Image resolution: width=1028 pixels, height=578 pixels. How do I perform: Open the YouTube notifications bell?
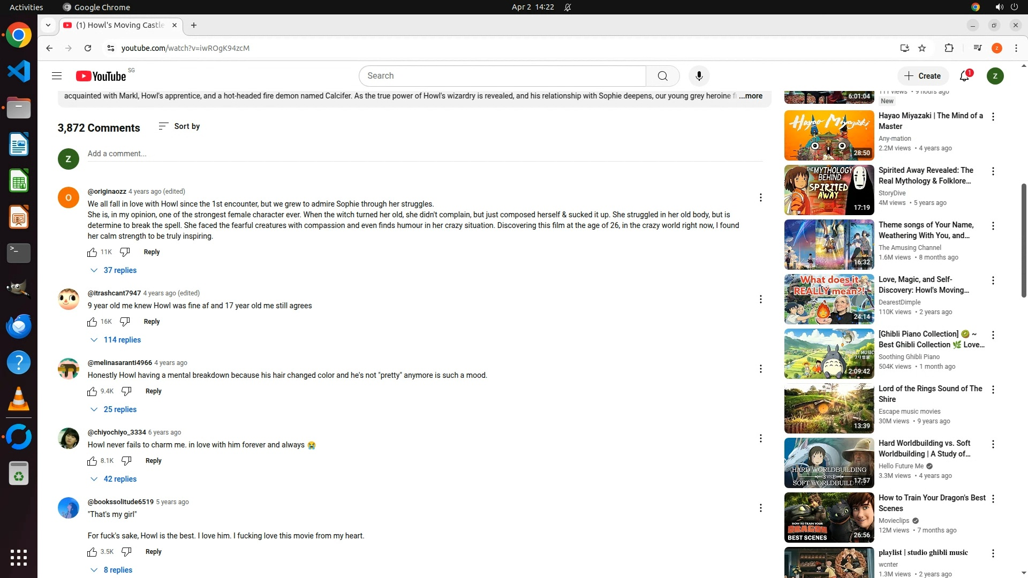(964, 76)
